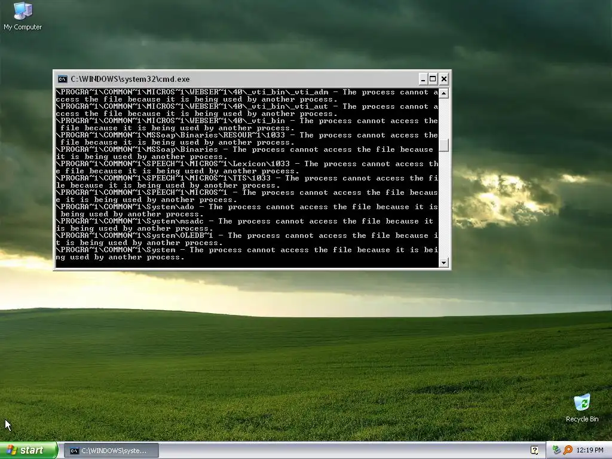Click the line with TTS\1033 path

click(247, 178)
